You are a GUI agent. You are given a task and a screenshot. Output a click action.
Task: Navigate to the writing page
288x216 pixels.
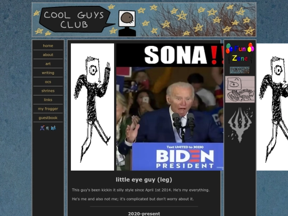48,73
